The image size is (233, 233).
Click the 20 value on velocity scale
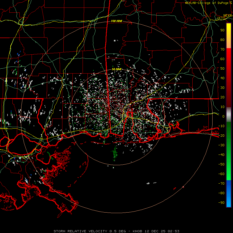(222, 97)
